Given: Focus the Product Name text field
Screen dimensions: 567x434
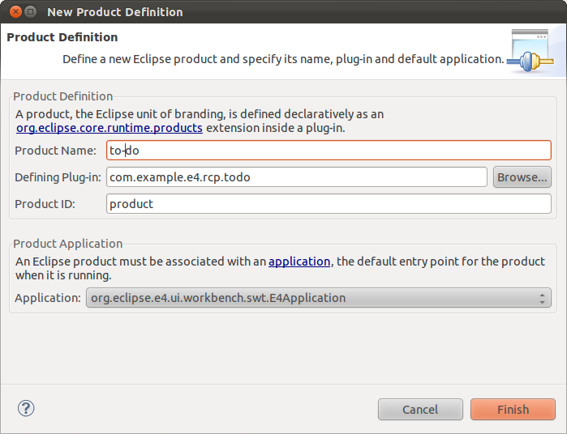Looking at the screenshot, I should click(x=329, y=151).
